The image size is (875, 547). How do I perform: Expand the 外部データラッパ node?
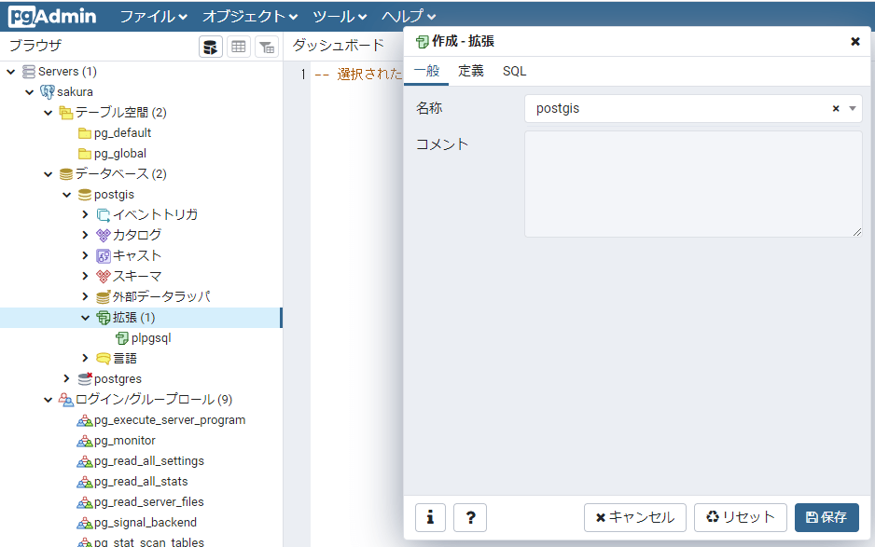[85, 296]
